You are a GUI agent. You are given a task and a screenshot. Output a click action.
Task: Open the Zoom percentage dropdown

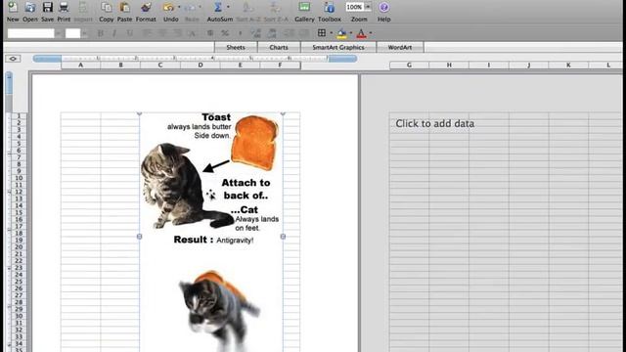(368, 7)
